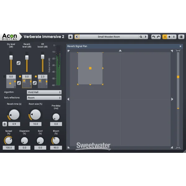The height and width of the screenshot is (186, 186).
Task: Snap pan to rear-right corner speaker
Action: 172,148
